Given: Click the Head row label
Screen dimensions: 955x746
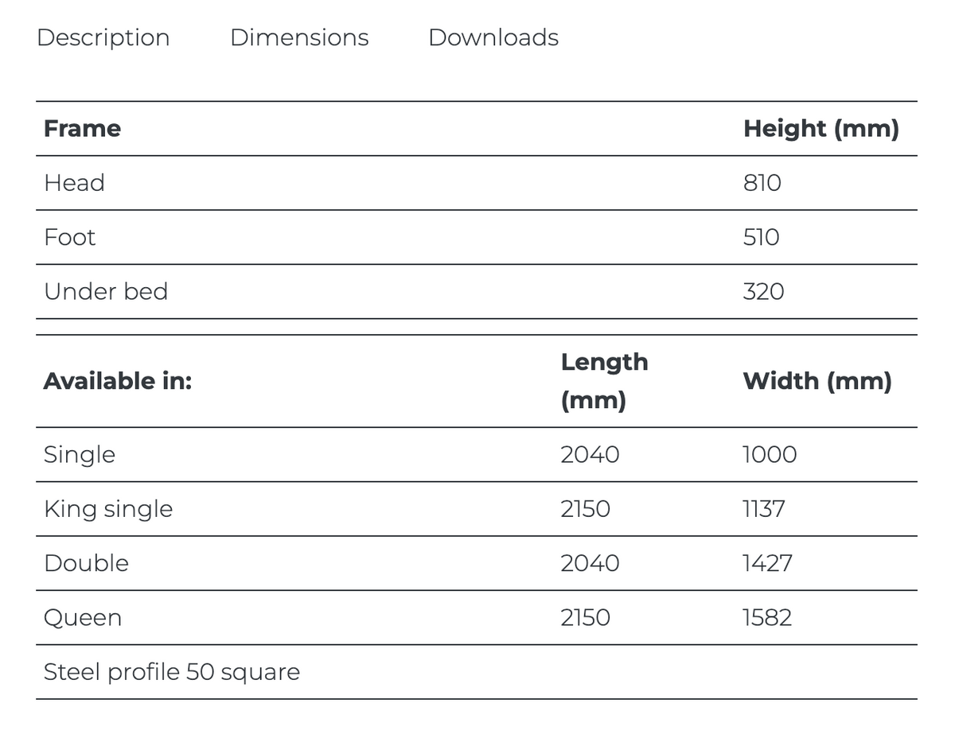Looking at the screenshot, I should click(x=74, y=183).
